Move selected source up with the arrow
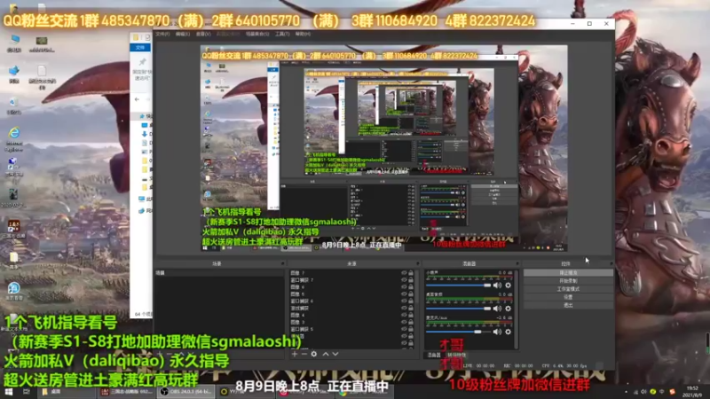 (326, 354)
